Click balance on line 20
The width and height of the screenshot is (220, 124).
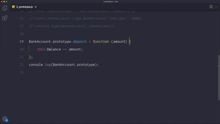point(54,49)
